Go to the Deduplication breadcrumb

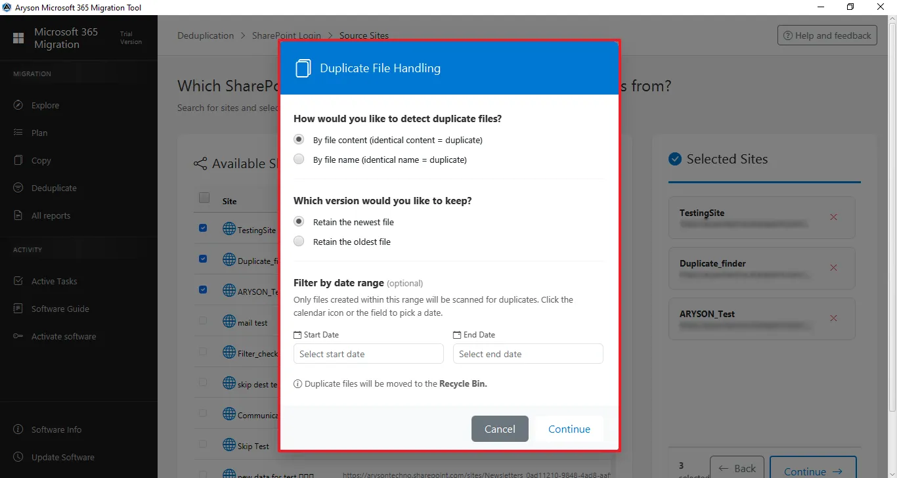(205, 35)
